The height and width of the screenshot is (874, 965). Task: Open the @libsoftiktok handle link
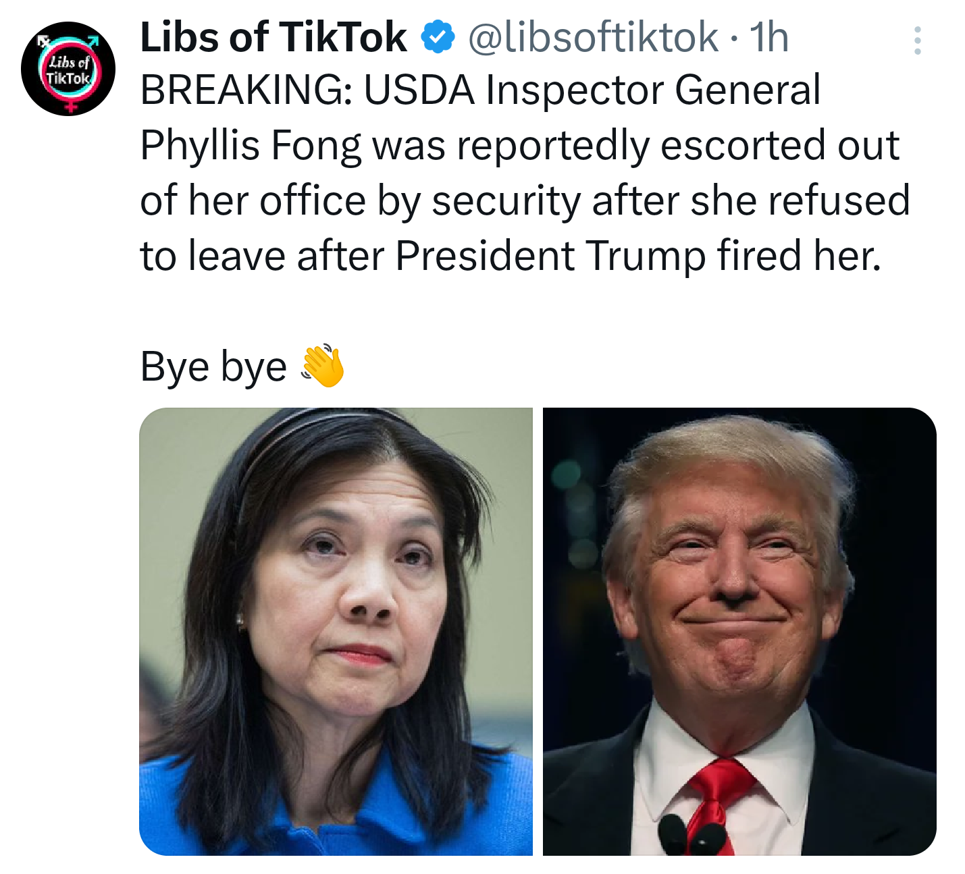click(593, 37)
